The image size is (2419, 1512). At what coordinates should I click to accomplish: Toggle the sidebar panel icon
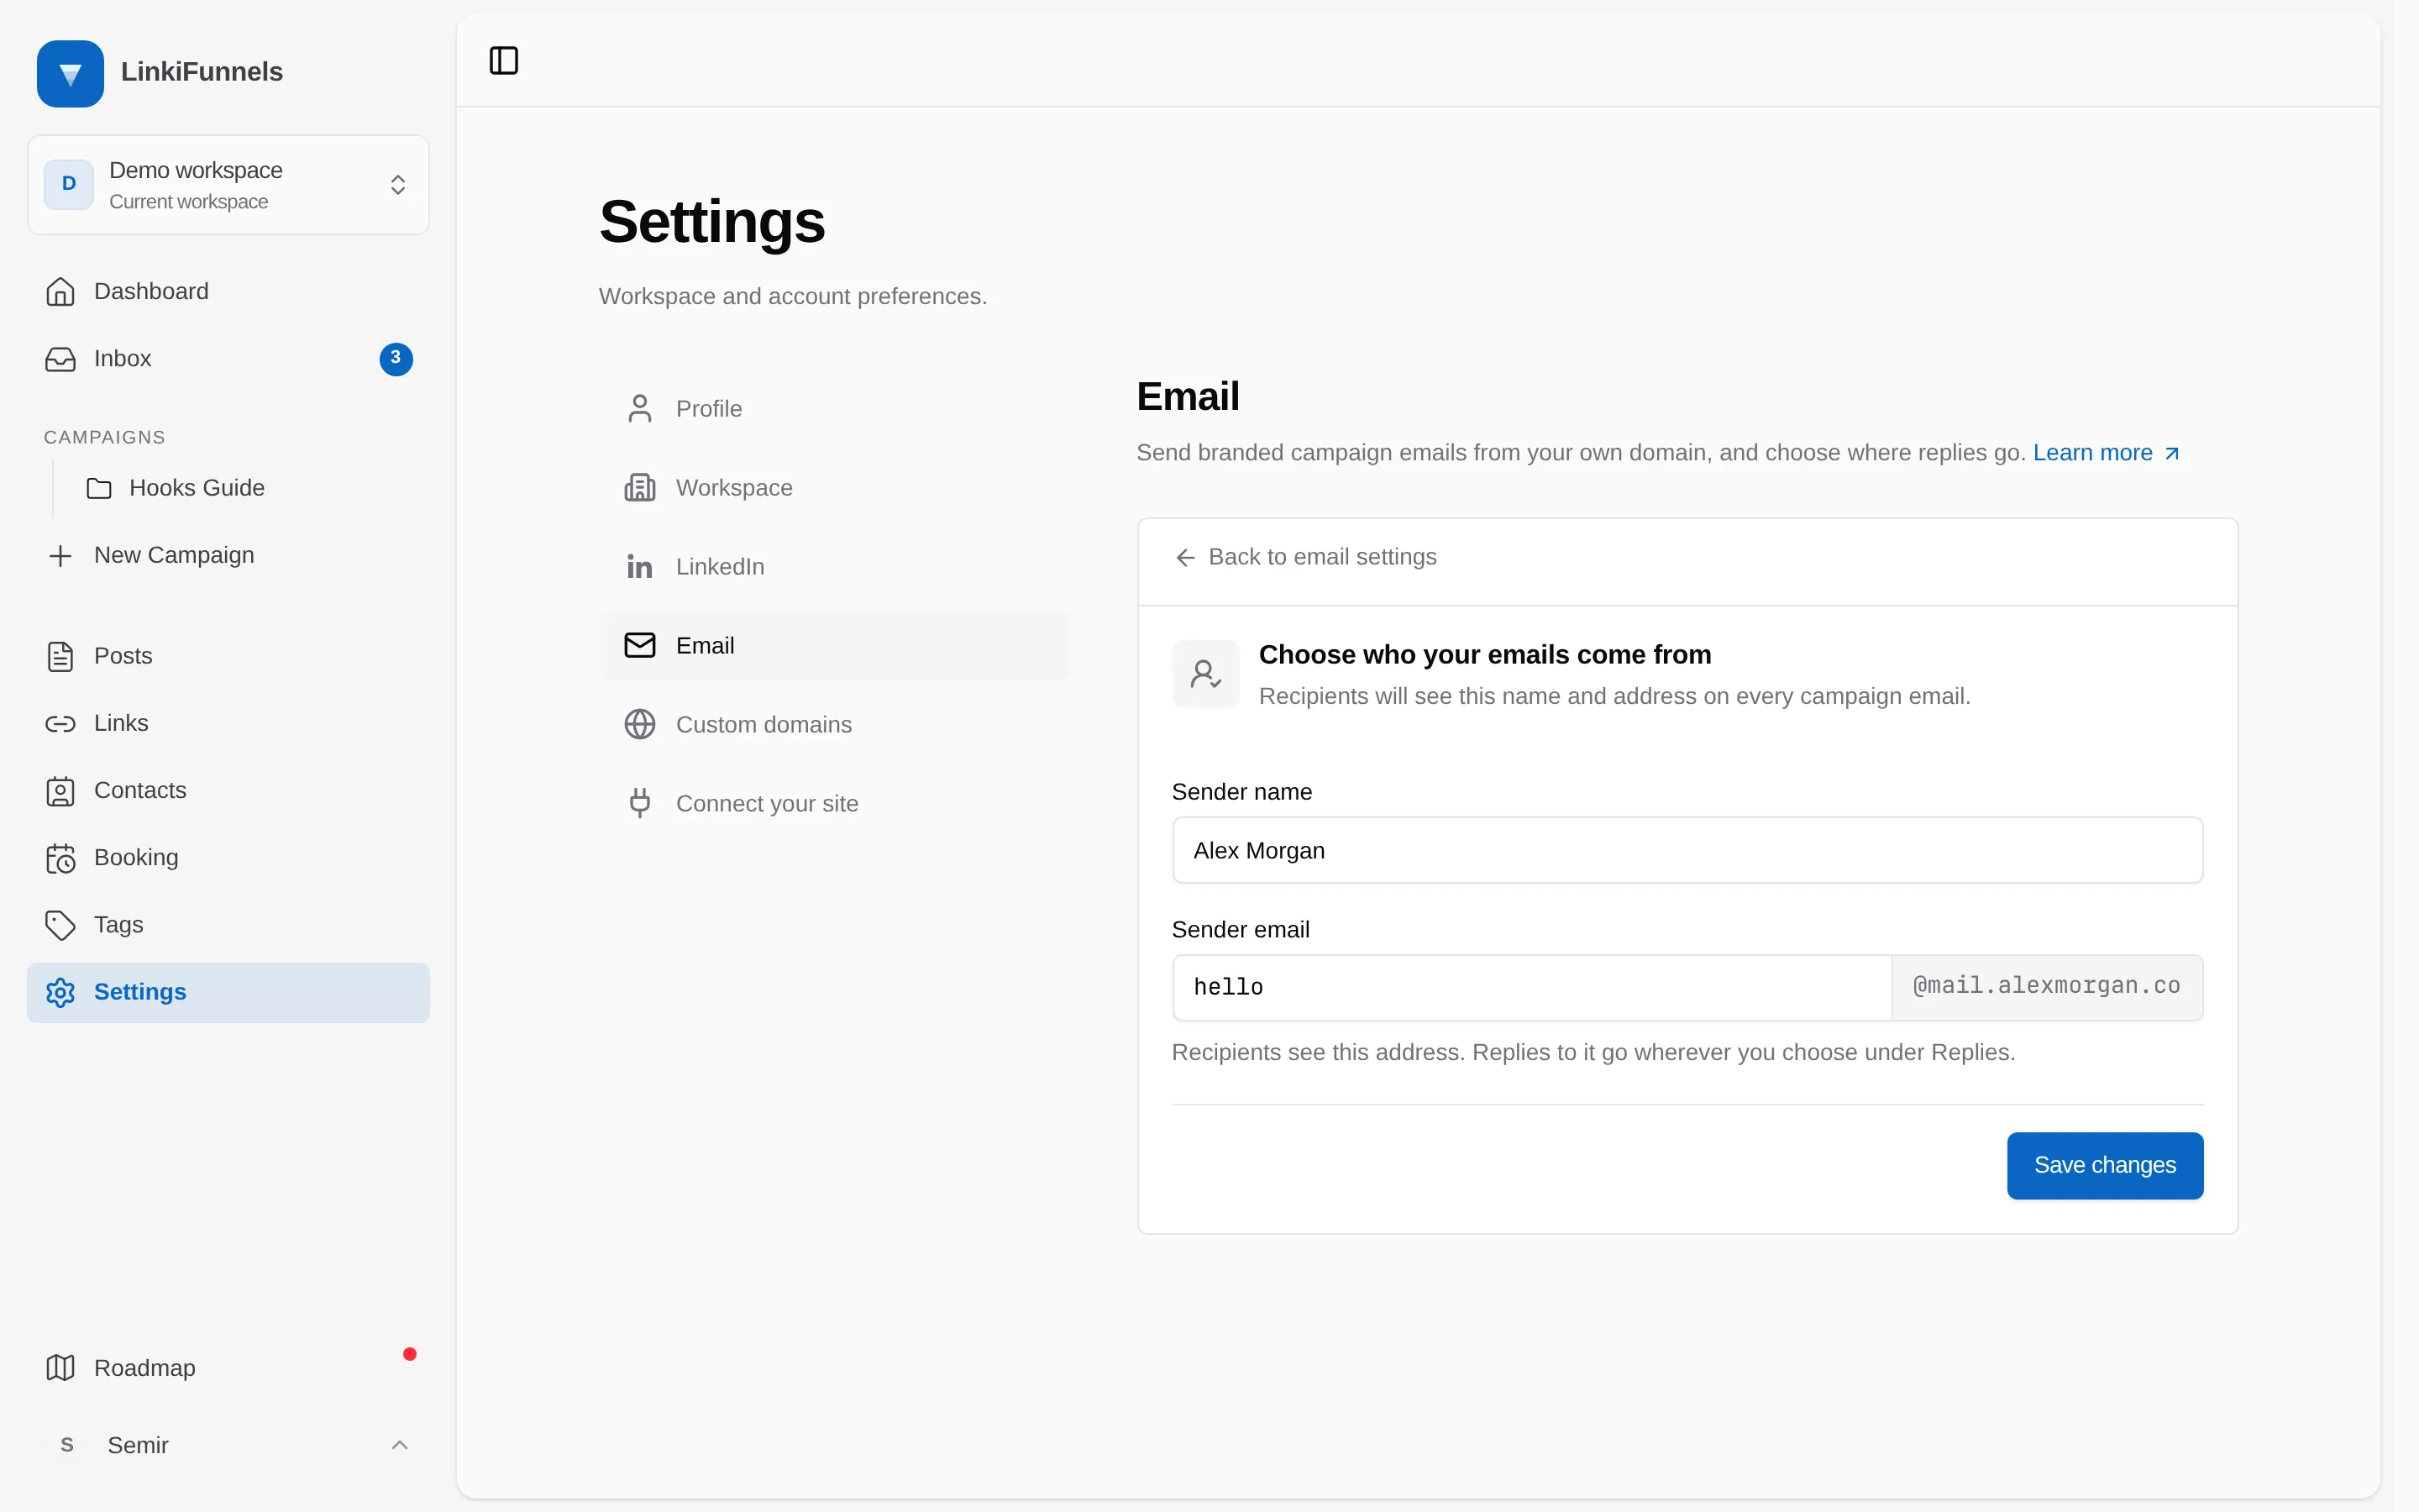504,61
